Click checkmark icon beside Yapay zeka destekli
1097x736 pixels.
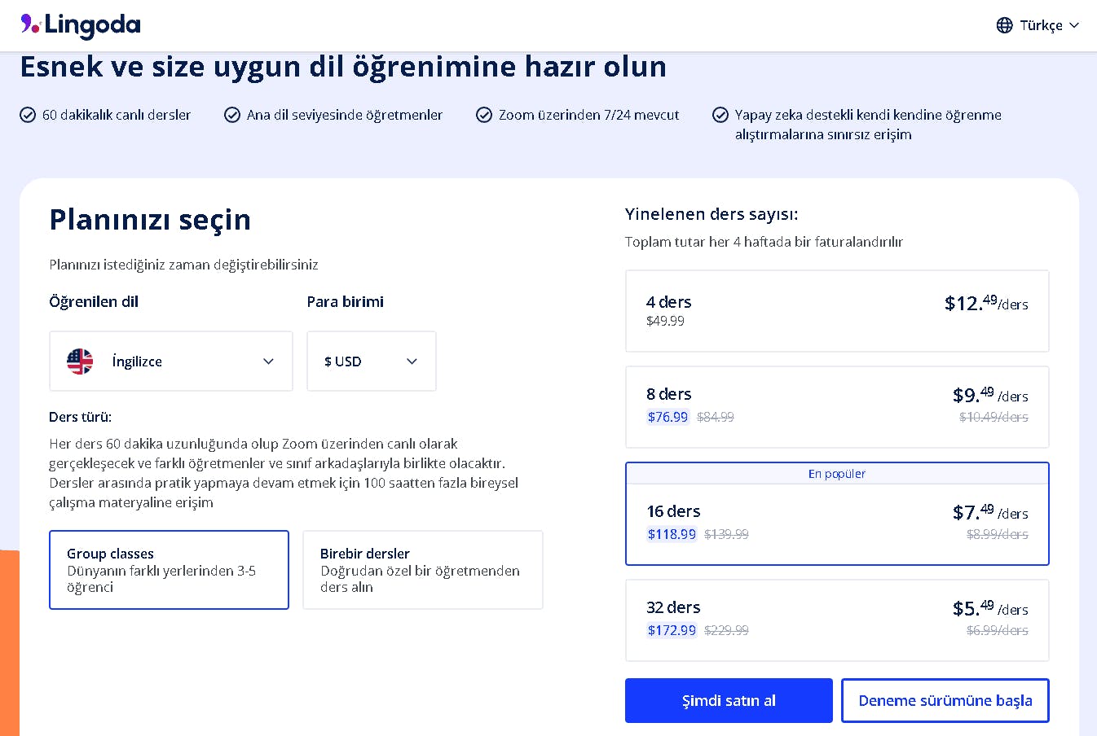click(720, 115)
